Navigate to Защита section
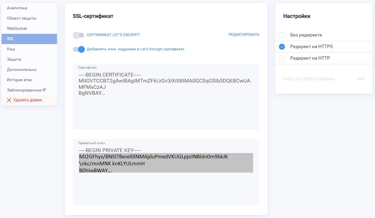Viewport: 375px width, 218px height. [14, 59]
